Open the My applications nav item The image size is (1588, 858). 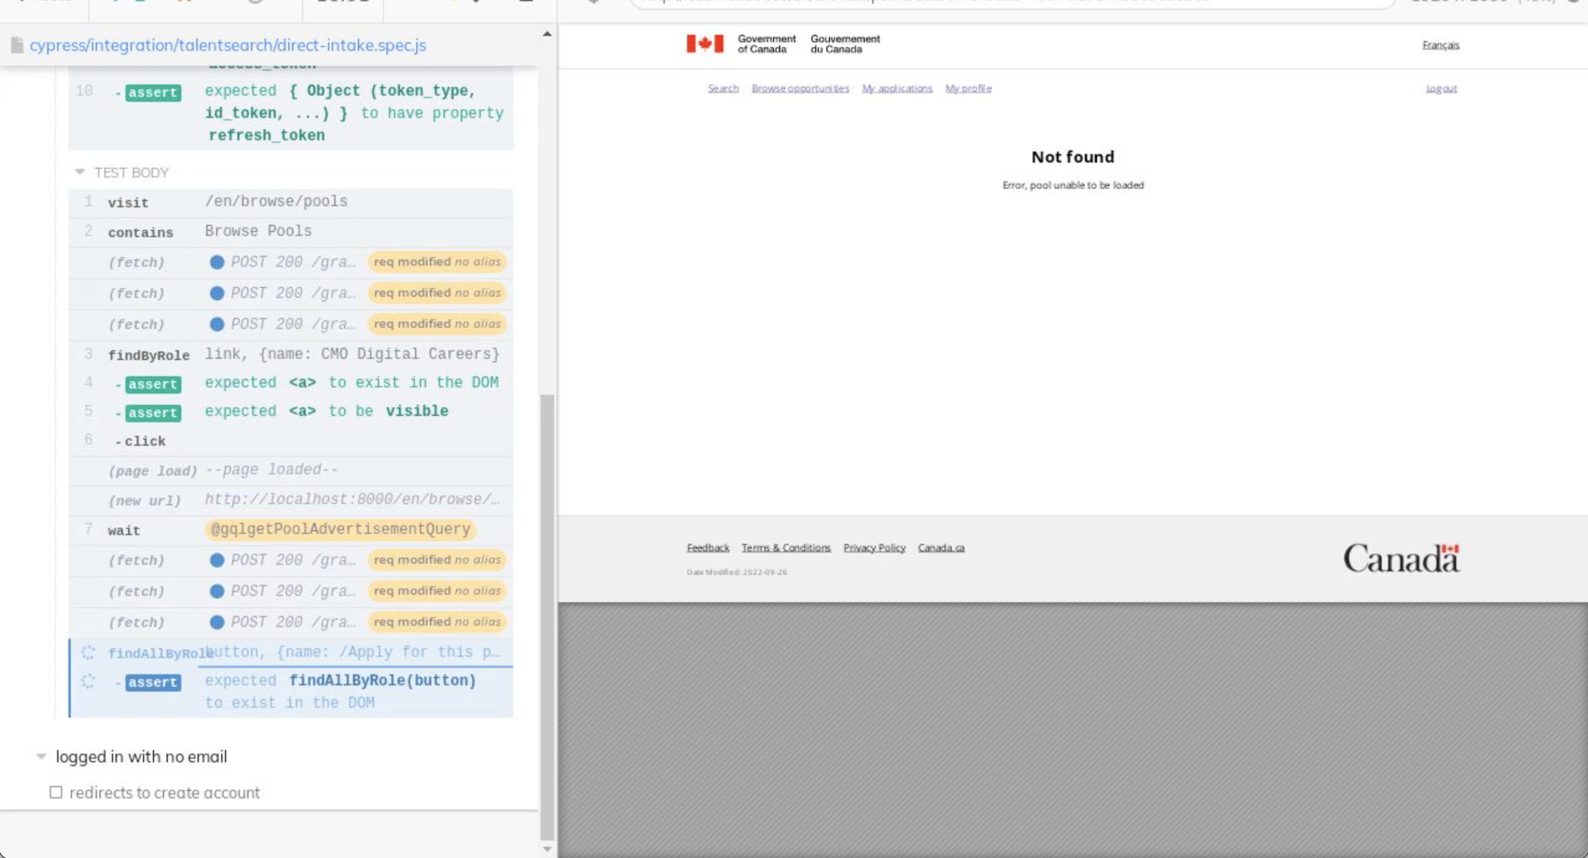pos(897,88)
